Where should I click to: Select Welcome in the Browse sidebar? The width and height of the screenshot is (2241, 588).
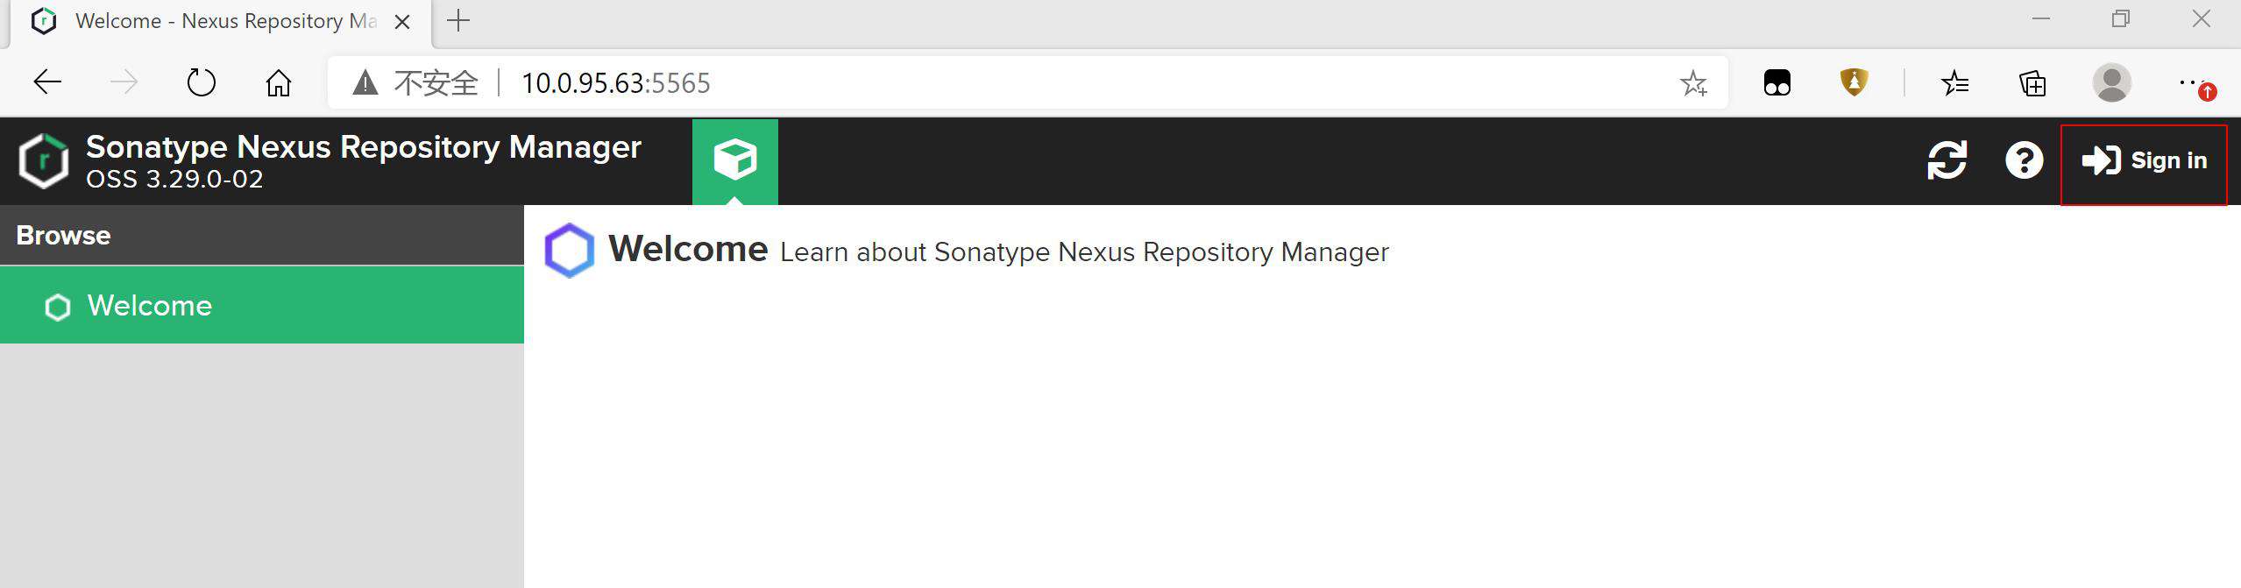click(x=262, y=305)
